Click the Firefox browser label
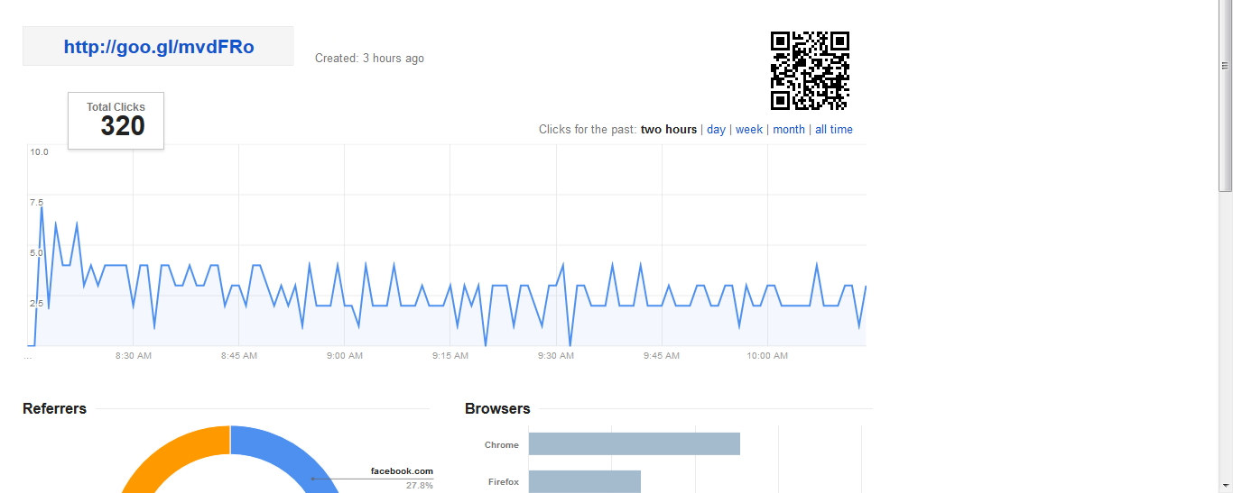The height and width of the screenshot is (493, 1233). (x=504, y=482)
